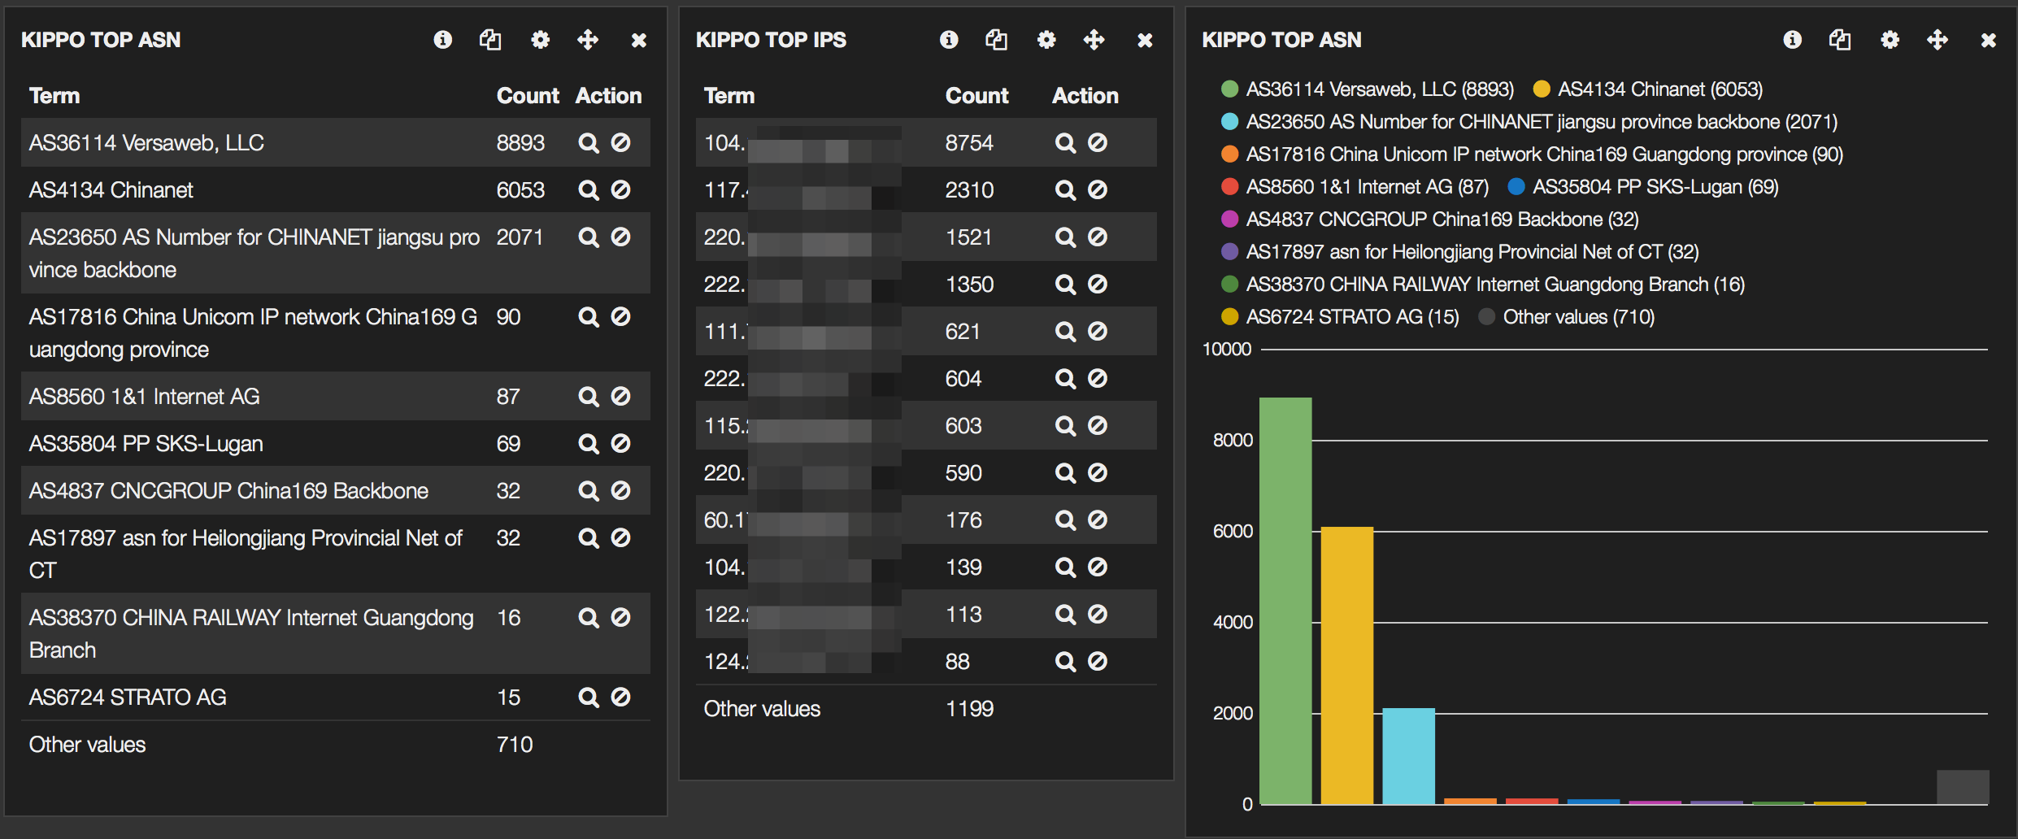Click the yellow AS4134 Chinanet bar

point(1347,665)
